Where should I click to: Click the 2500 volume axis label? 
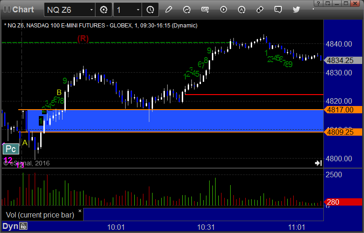coord(333,175)
